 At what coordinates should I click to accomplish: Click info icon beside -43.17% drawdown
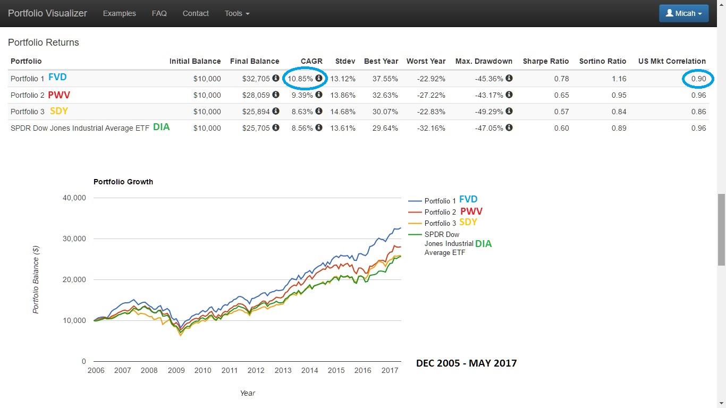click(x=509, y=95)
